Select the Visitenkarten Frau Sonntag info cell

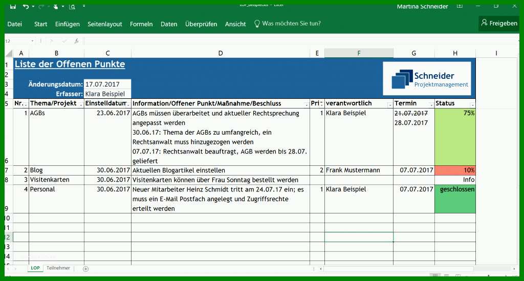[221, 180]
